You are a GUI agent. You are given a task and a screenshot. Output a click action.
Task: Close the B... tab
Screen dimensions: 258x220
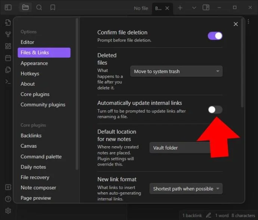click(167, 8)
